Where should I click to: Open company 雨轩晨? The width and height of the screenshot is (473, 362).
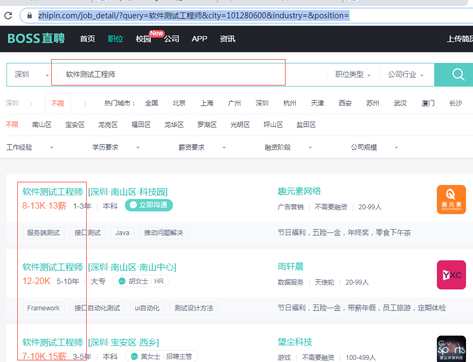(290, 267)
